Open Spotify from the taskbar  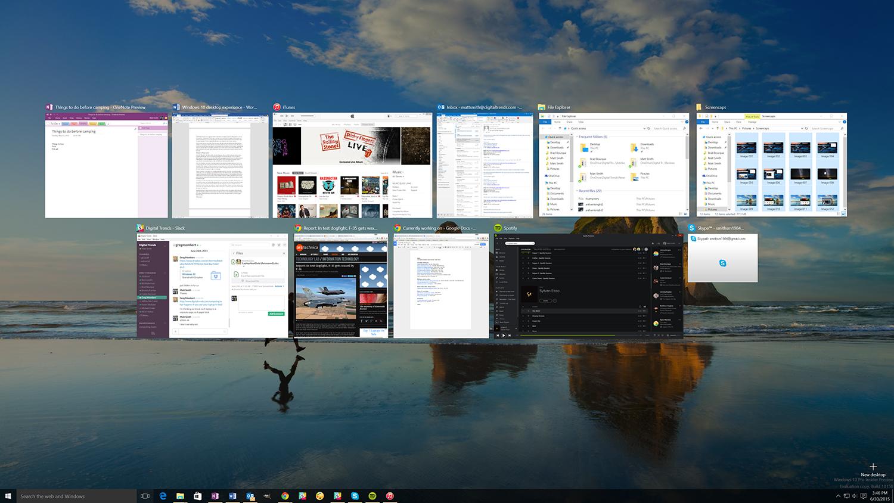(372, 496)
